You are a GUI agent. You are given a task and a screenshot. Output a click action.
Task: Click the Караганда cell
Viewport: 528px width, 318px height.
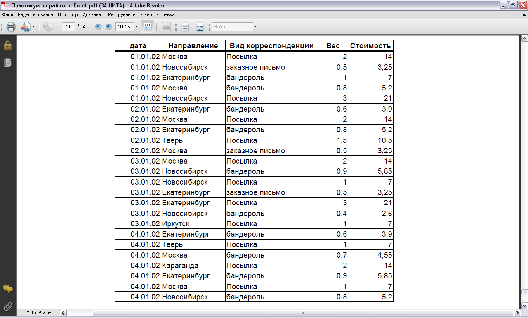click(x=193, y=266)
